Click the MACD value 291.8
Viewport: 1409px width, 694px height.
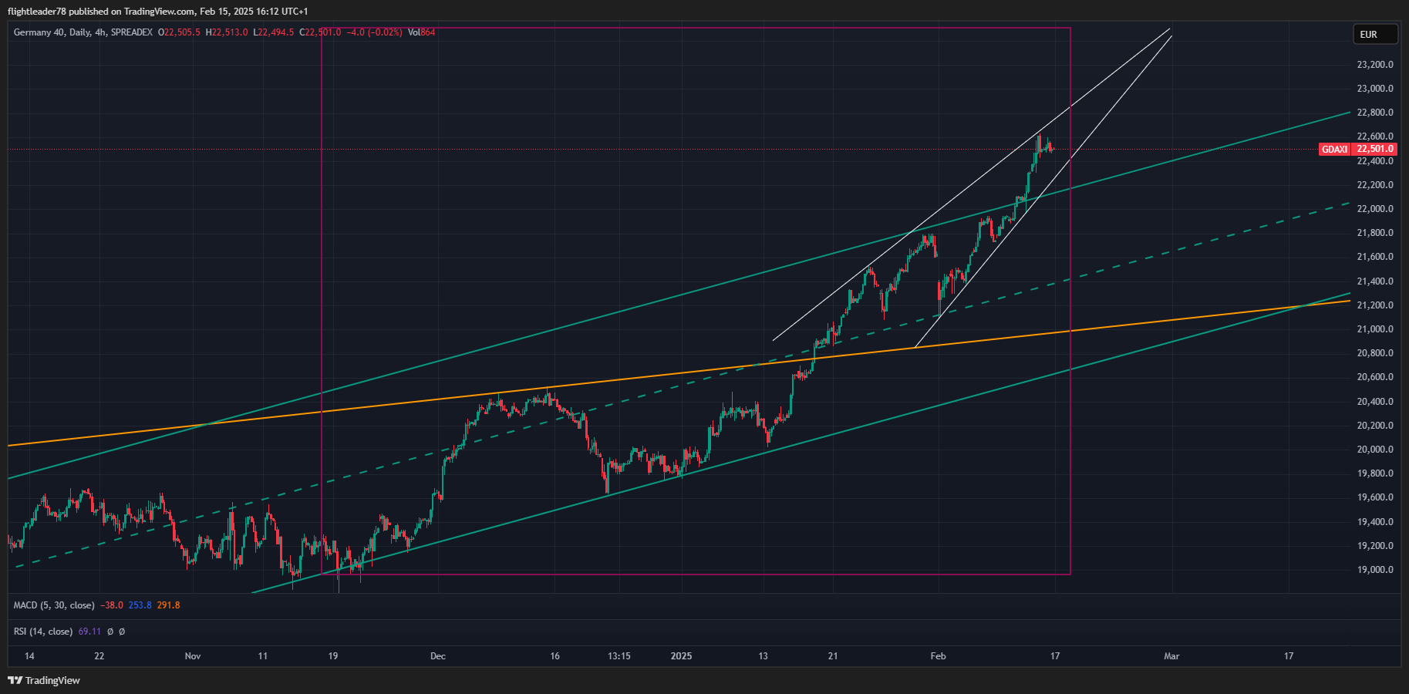click(x=168, y=605)
